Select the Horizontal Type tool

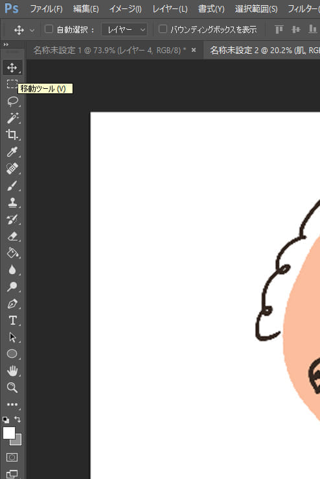[12, 321]
